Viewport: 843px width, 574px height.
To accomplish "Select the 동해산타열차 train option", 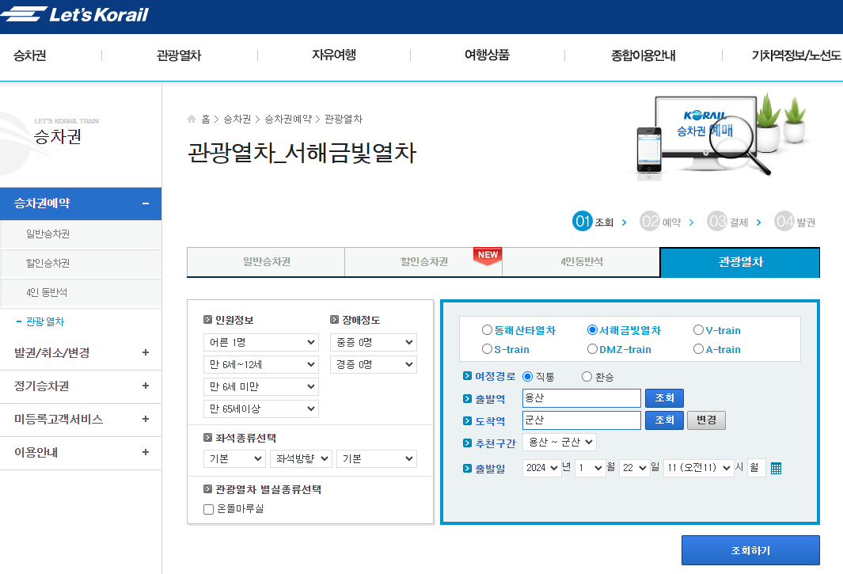I will [x=488, y=330].
